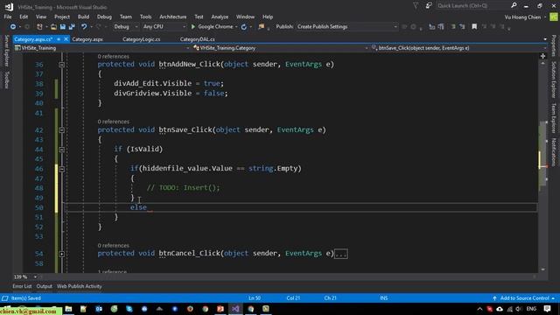Open the Google Chrome browser target dropdown
This screenshot has width=560, height=315.
point(236,27)
